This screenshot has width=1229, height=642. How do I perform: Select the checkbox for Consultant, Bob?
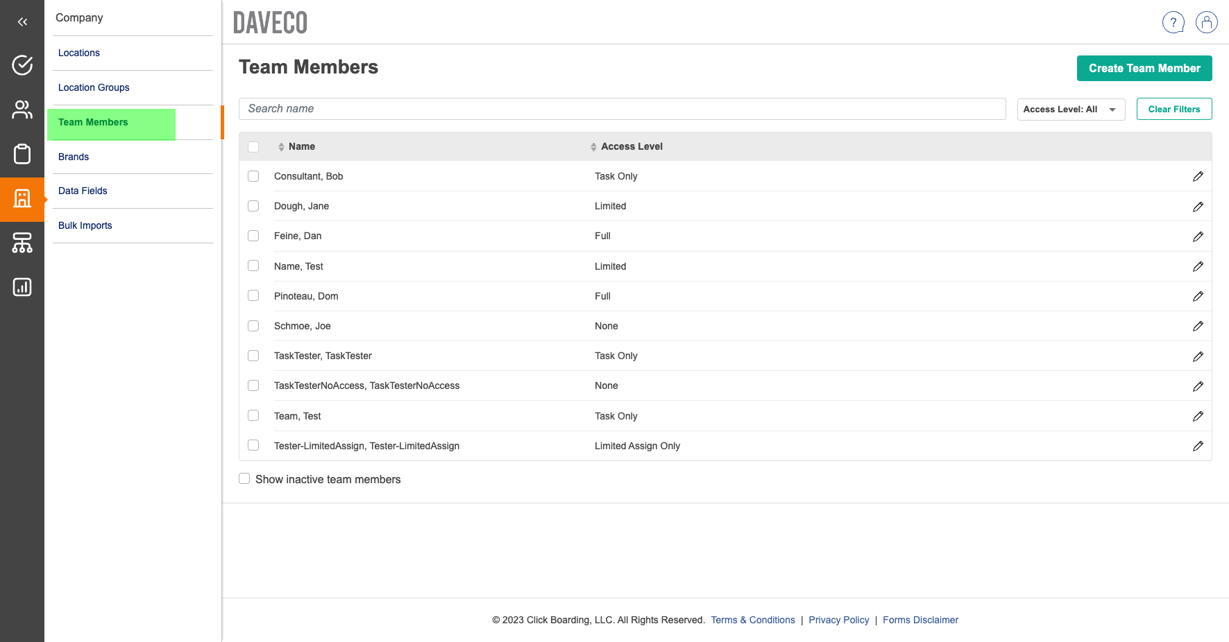pyautogui.click(x=253, y=176)
